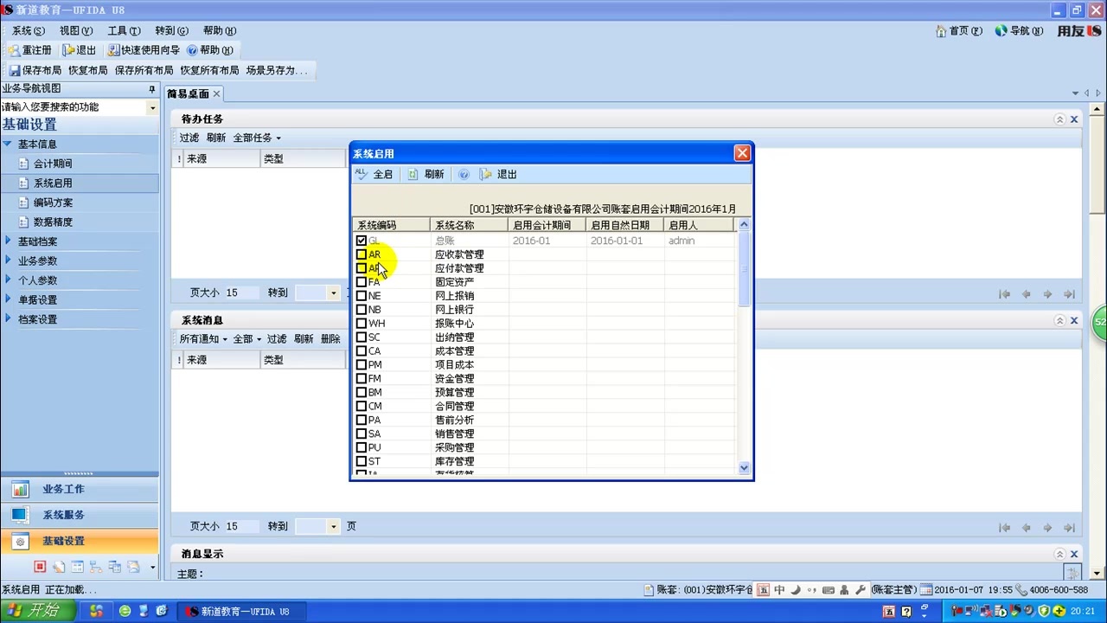Image resolution: width=1107 pixels, height=623 pixels.
Task: Click 保存布局 in the layout toolbar
Action: pos(35,70)
